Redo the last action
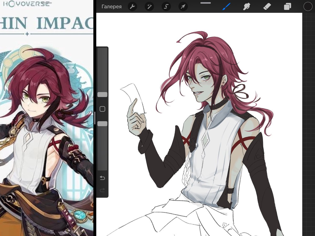 pos(102,190)
